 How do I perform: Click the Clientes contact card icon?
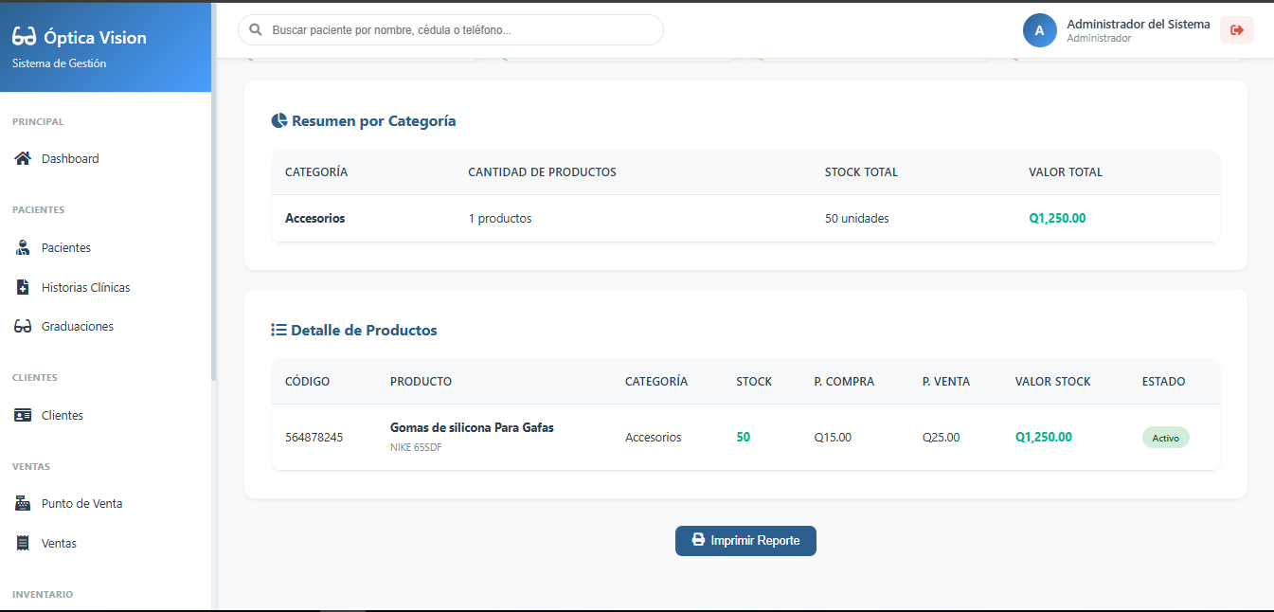click(x=22, y=415)
